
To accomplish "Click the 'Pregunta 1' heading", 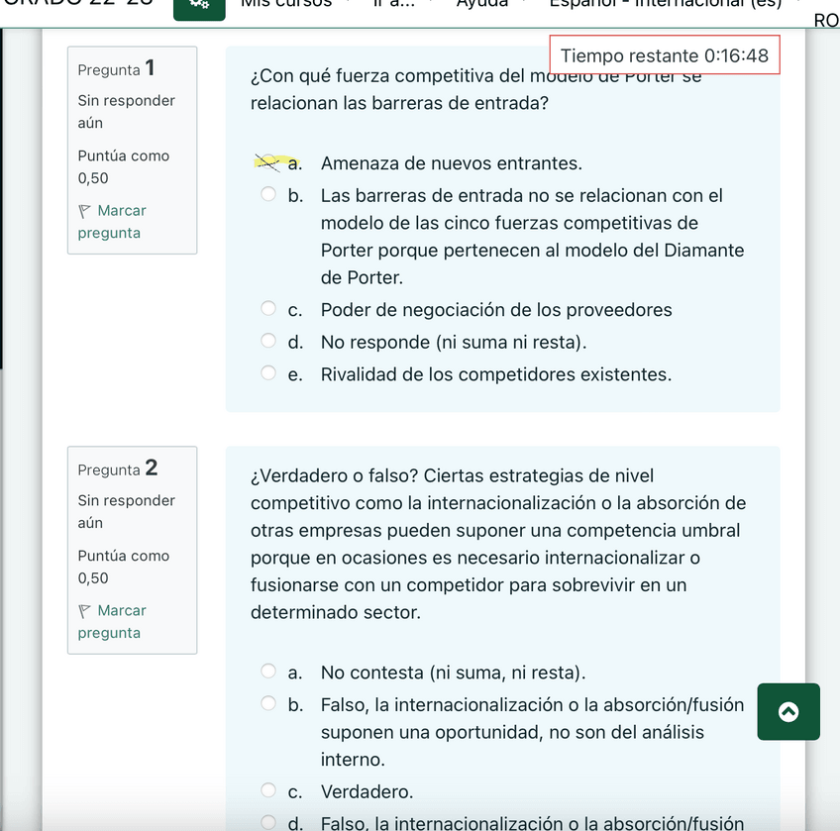I will pos(116,68).
